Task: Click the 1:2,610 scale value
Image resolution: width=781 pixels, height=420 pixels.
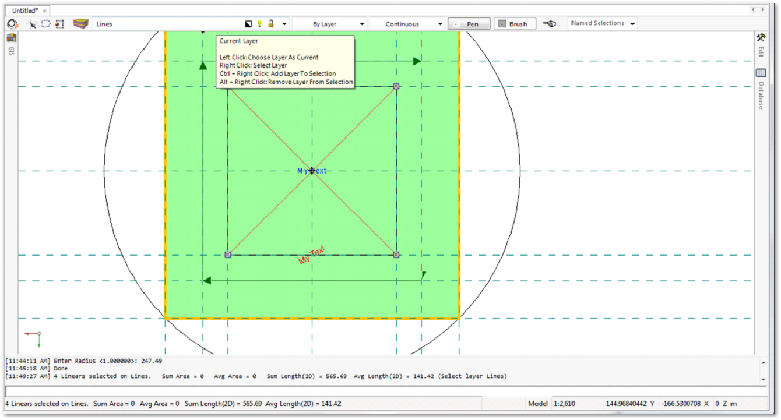Action: [565, 404]
